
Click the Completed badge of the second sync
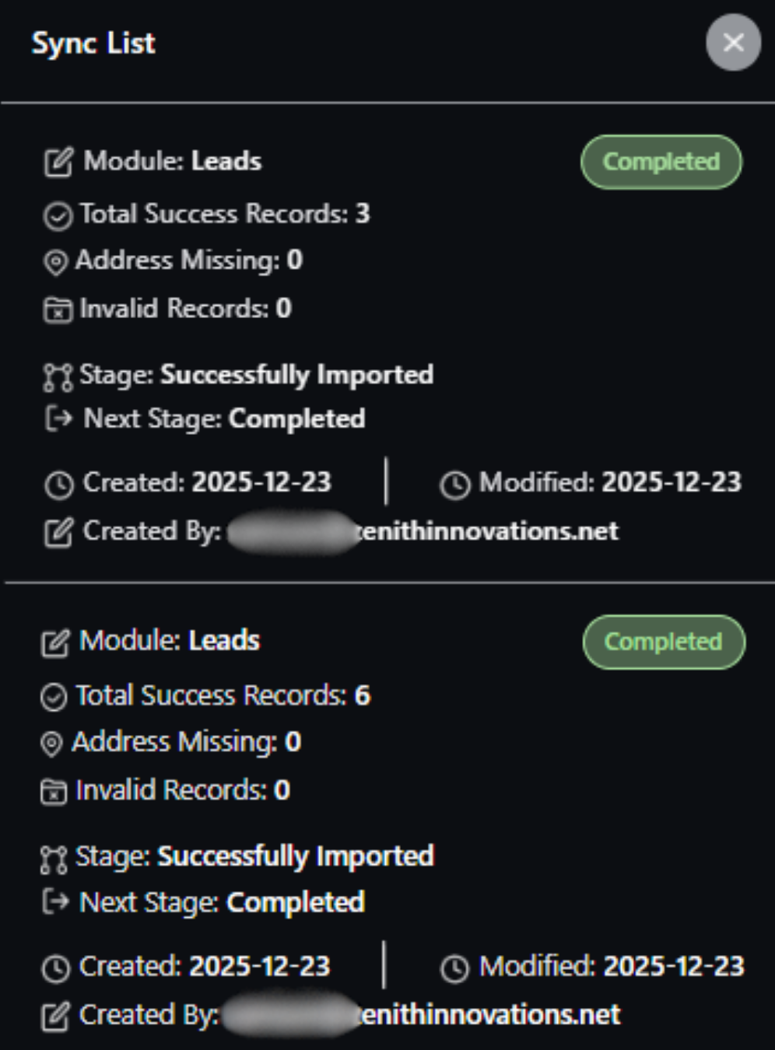pyautogui.click(x=663, y=642)
